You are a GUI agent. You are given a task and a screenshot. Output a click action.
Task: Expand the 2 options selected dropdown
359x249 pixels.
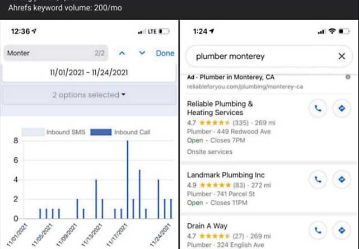point(89,95)
